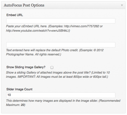
Task: Click the Slider Image Count label
Action: click(x=19, y=89)
